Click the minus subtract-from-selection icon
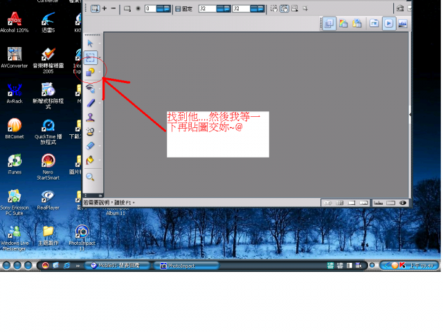 click(114, 8)
